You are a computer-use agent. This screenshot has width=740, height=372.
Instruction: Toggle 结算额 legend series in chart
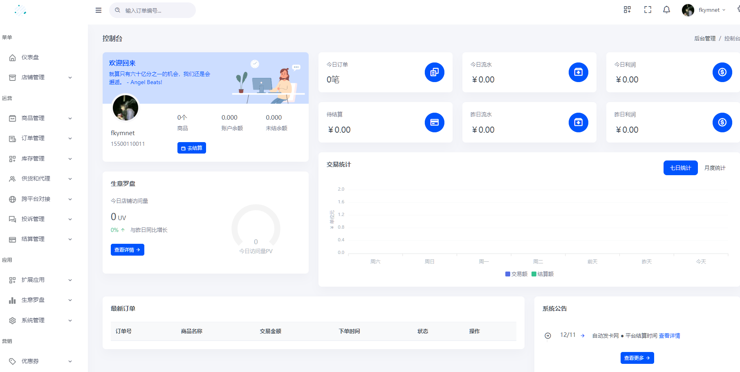pyautogui.click(x=543, y=274)
